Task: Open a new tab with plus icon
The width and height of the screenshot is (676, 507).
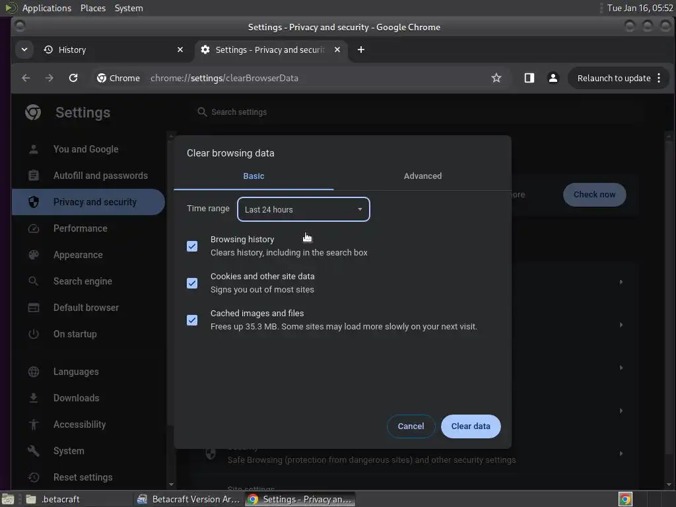Action: (x=361, y=50)
